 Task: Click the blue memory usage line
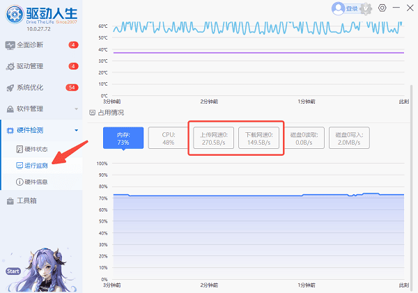[x=258, y=196]
